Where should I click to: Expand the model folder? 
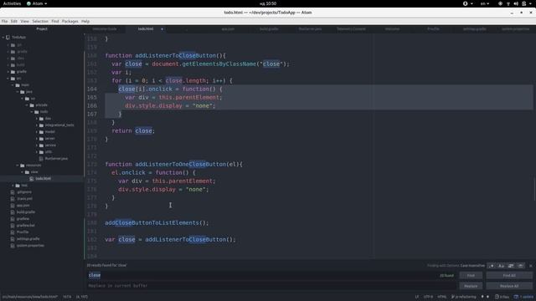(37, 132)
